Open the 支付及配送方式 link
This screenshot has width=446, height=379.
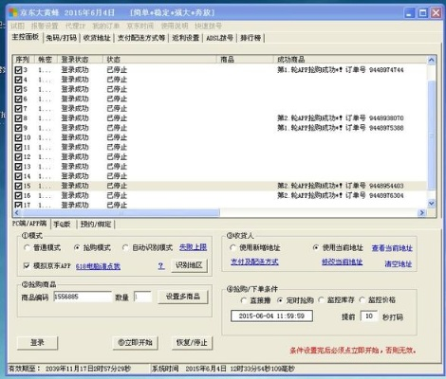point(254,262)
